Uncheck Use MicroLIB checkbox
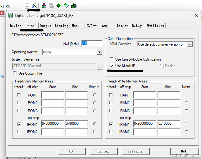202x159 pixels. click(111, 66)
